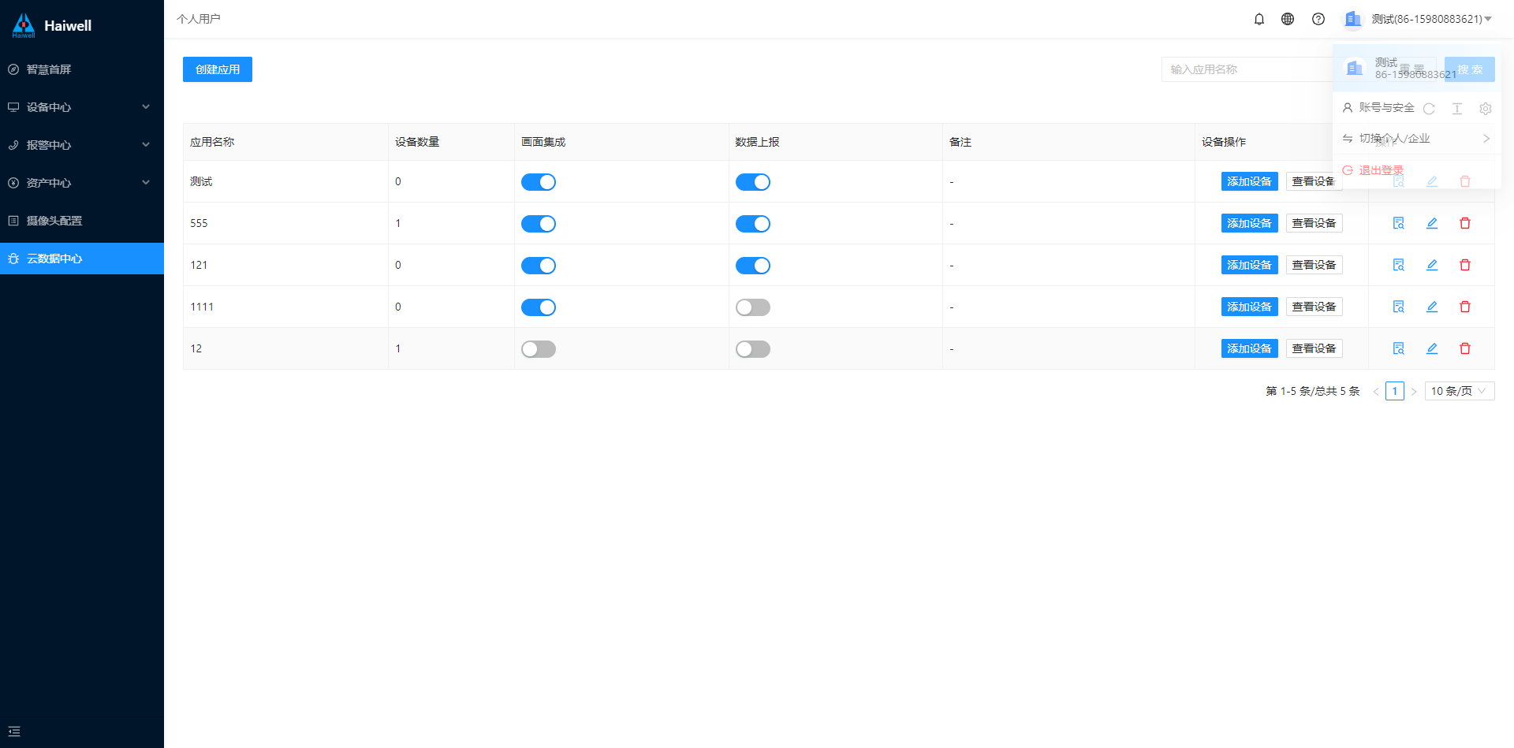Toggle 数据上报 switch for app 测试

(x=753, y=182)
